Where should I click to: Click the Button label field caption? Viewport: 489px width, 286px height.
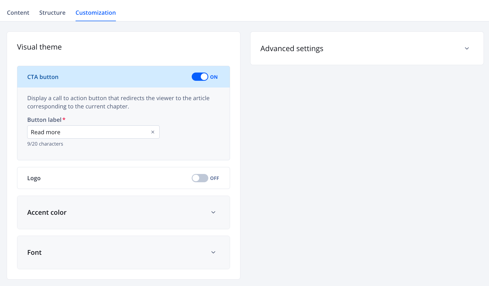point(44,120)
